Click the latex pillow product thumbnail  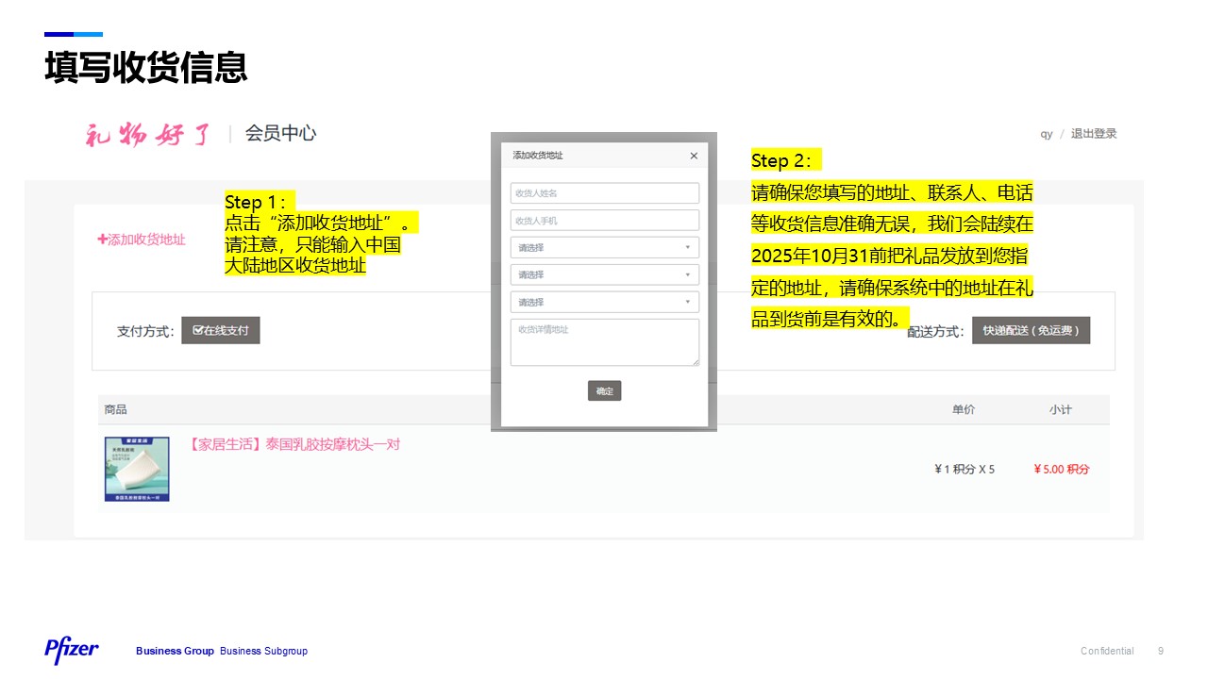pos(137,469)
